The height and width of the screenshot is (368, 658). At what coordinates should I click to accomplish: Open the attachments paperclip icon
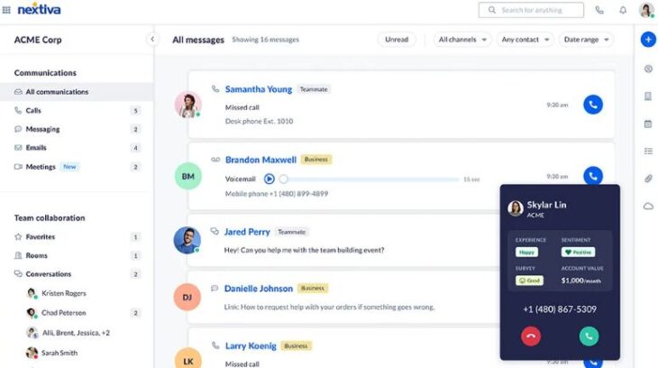[x=648, y=179]
